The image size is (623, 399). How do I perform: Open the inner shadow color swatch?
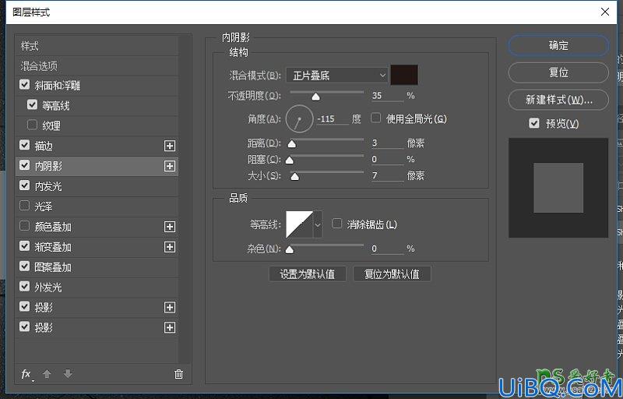click(x=404, y=75)
